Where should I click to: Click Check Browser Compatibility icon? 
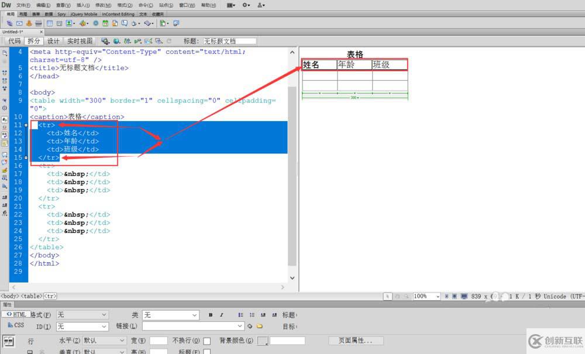coord(149,41)
